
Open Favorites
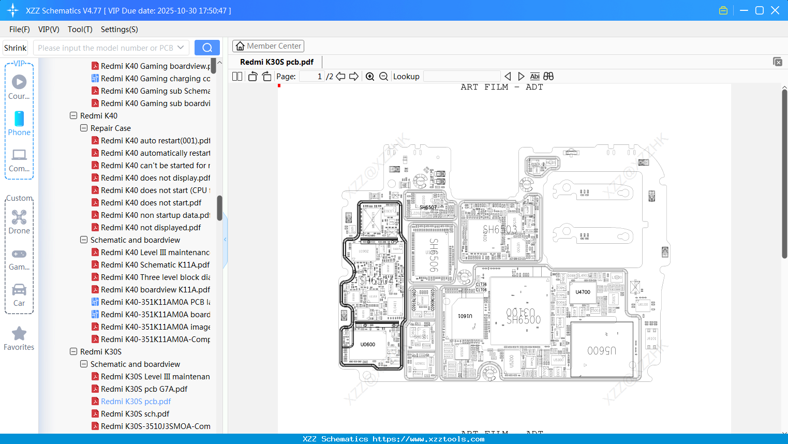click(19, 339)
